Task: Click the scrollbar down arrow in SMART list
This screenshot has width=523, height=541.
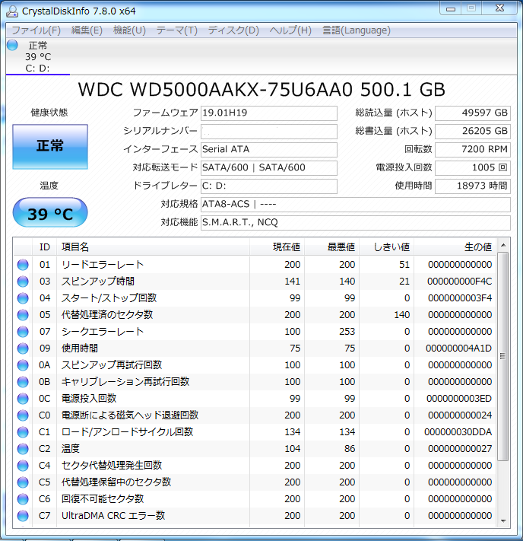Action: pyautogui.click(x=503, y=521)
